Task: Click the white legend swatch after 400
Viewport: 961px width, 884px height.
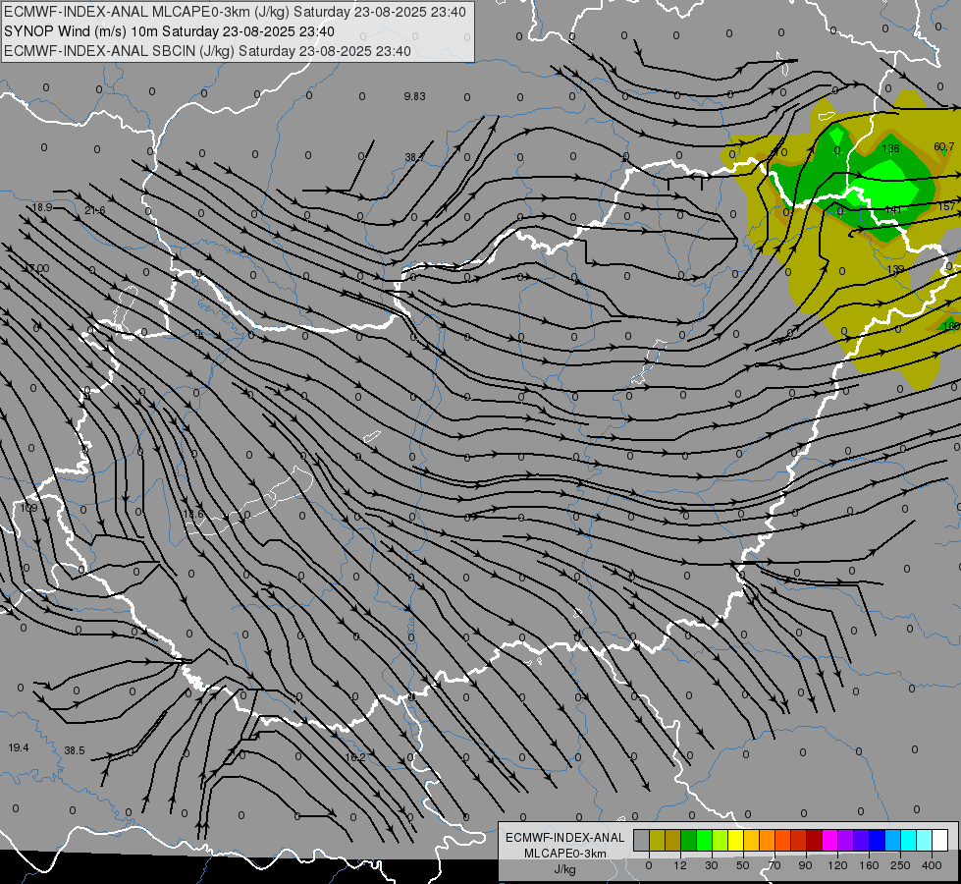Action: tap(940, 840)
